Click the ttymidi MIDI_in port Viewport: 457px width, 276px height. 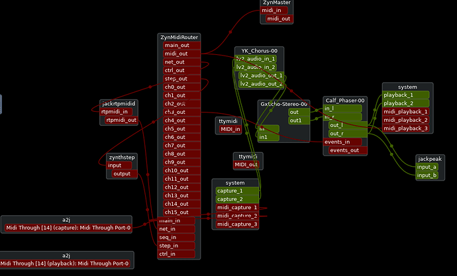[x=230, y=129]
